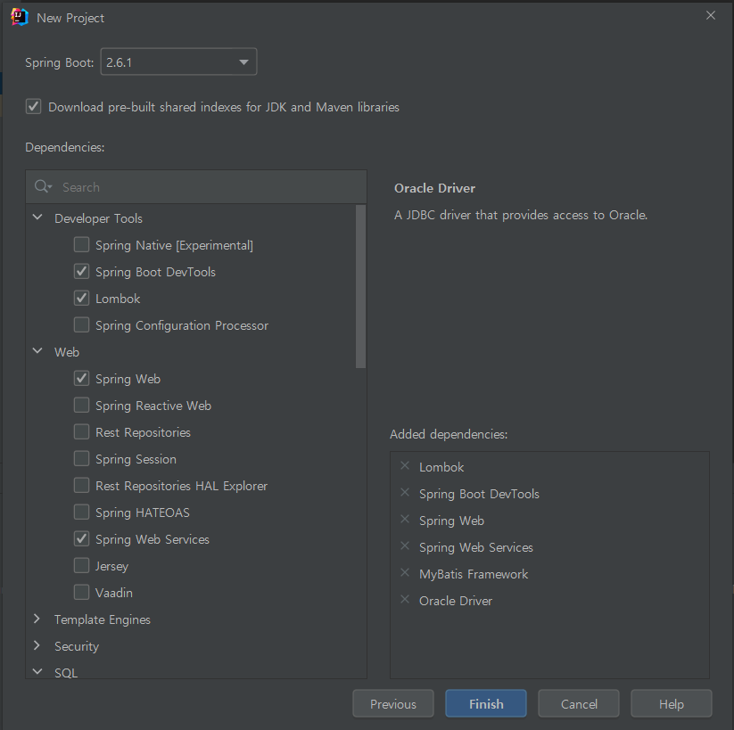Click the dependency list vertical scrollbar

(x=360, y=286)
